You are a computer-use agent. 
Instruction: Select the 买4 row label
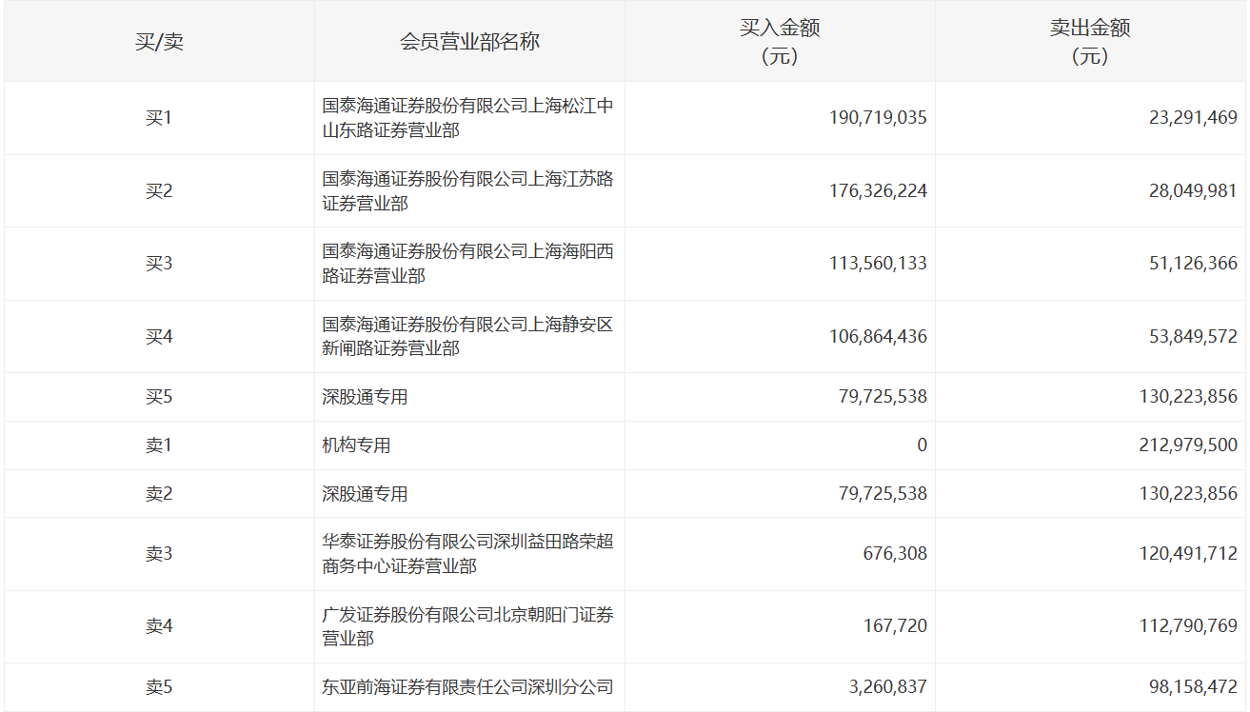tap(159, 337)
